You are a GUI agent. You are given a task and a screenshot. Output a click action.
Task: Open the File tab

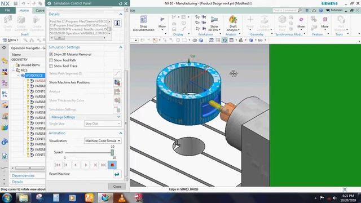(7, 10)
